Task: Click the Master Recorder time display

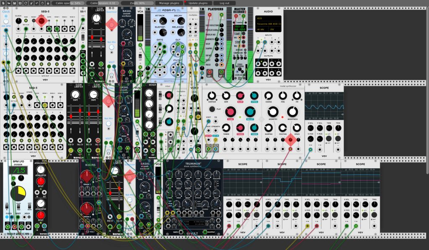Action: coord(240,28)
